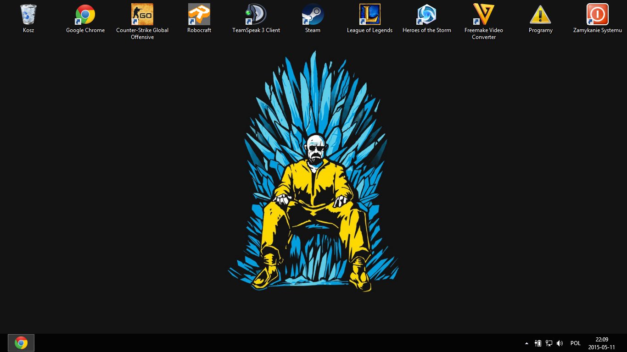Click the Zamykanie Systemu shutdown shortcut
Screen dimensions: 627x352
tap(598, 15)
